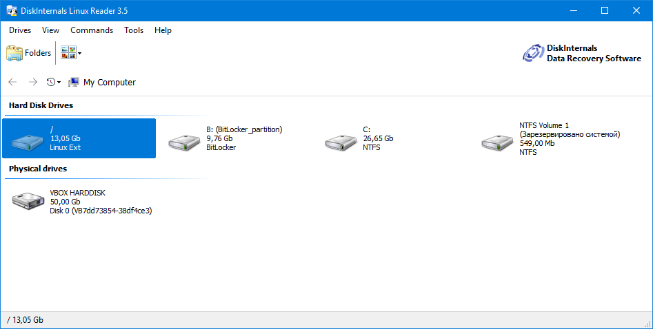
Task: Click the Hard Disk Drives group header
Action: [41, 105]
